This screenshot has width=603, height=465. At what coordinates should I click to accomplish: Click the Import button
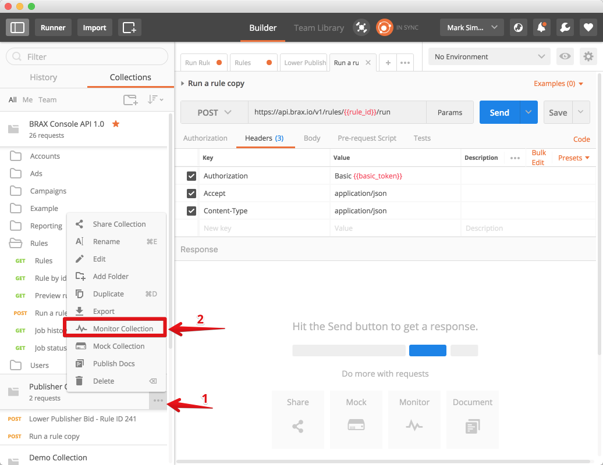tap(95, 28)
